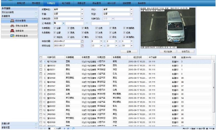Collapse 数据查询 section with minus icon
Image resolution: width=216 pixels, height=130 pixels.
click(x=36, y=16)
